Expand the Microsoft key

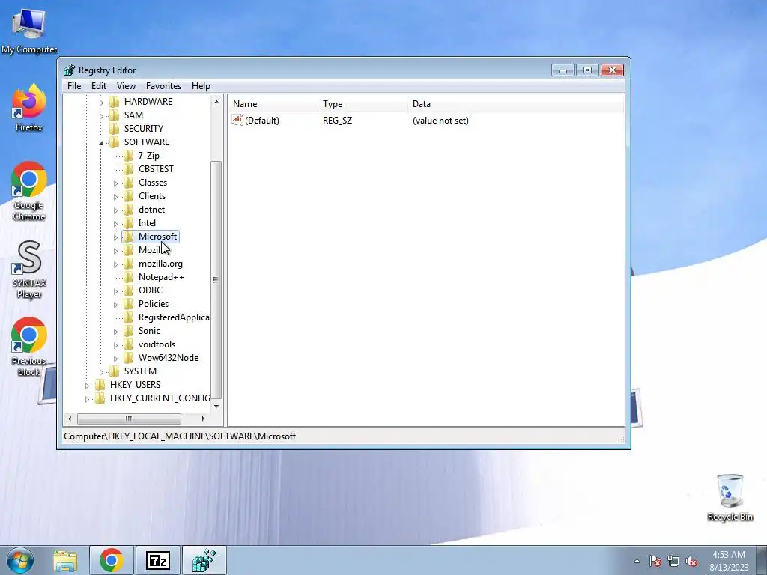coord(115,237)
